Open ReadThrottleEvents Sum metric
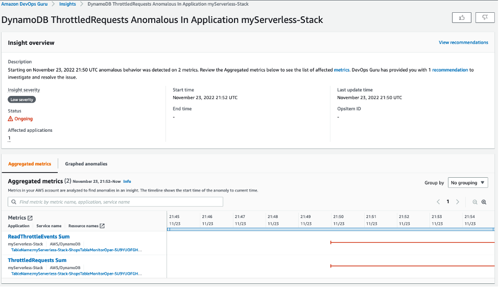This screenshot has height=287, width=499. (x=38, y=236)
